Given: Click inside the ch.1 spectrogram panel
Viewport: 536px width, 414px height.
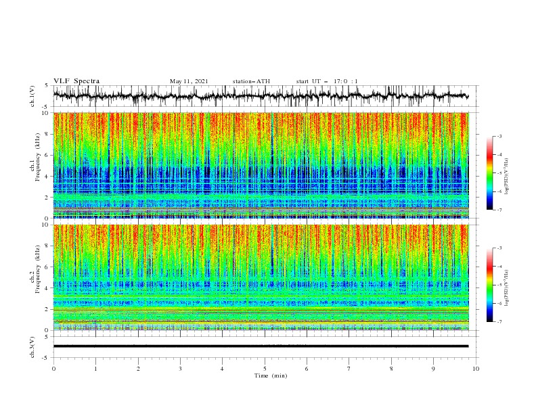Looking at the screenshot, I should click(x=261, y=165).
